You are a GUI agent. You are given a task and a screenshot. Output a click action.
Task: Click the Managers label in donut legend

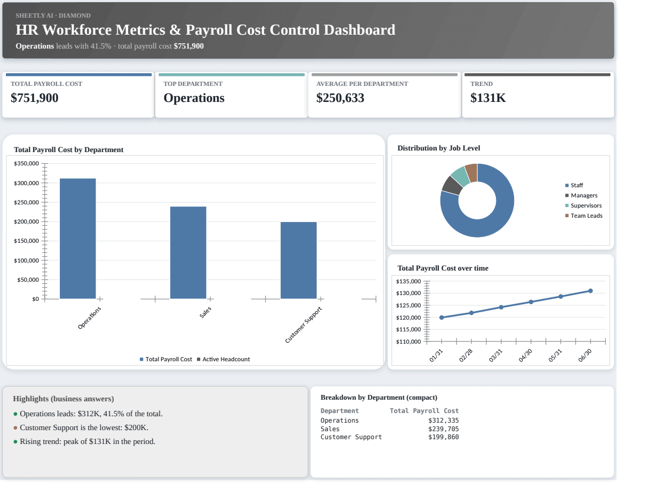tap(584, 195)
